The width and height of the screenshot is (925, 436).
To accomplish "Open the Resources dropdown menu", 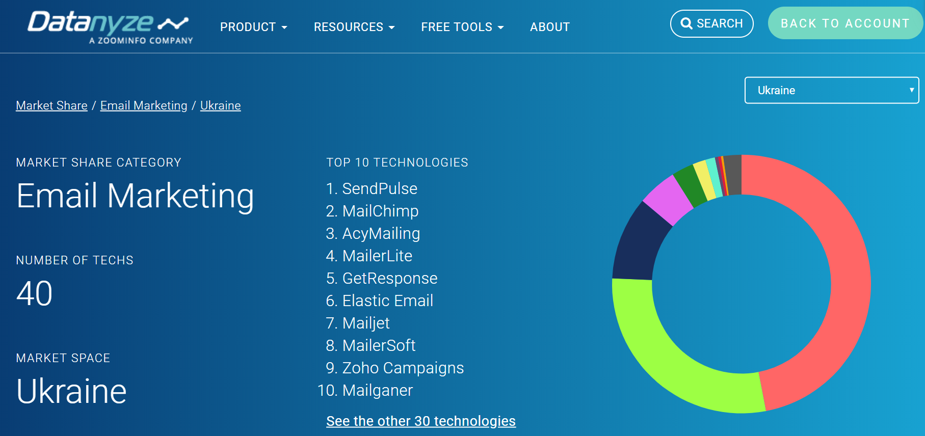I will click(x=354, y=27).
